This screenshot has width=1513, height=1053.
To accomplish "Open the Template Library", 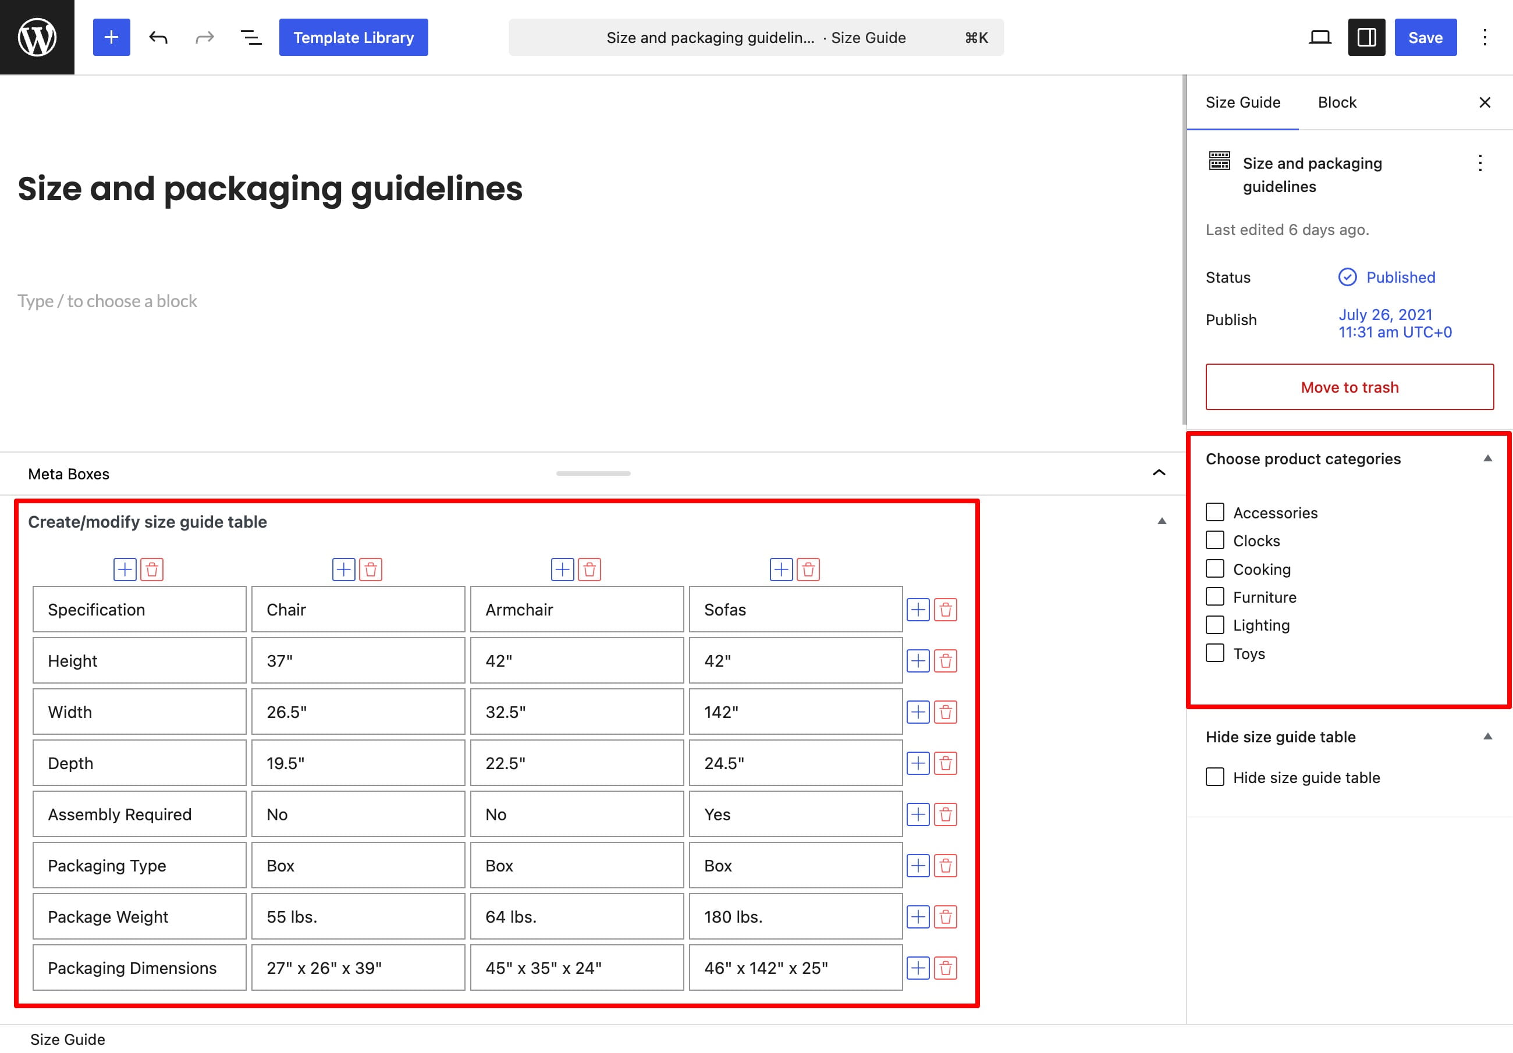I will tap(354, 38).
